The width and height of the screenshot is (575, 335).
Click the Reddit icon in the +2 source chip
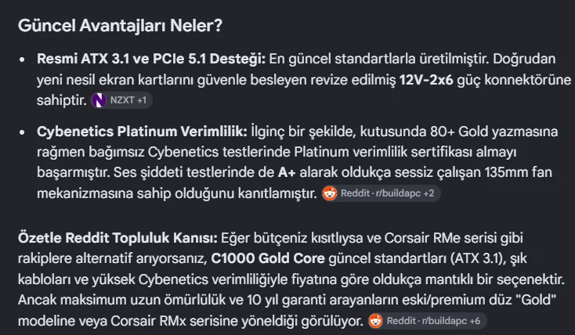pos(330,193)
